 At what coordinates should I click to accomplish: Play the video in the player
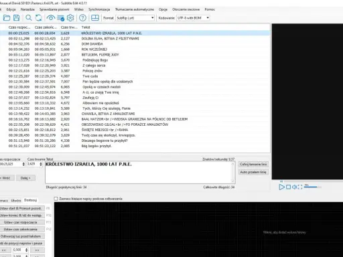[x=282, y=187]
